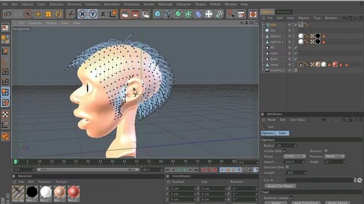Open the Tags menu in Object Manager

[x=317, y=18]
